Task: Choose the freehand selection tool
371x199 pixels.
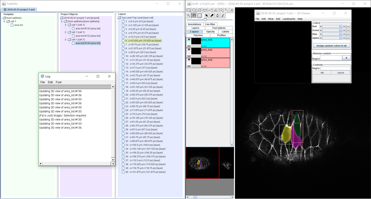Action: (205, 10)
